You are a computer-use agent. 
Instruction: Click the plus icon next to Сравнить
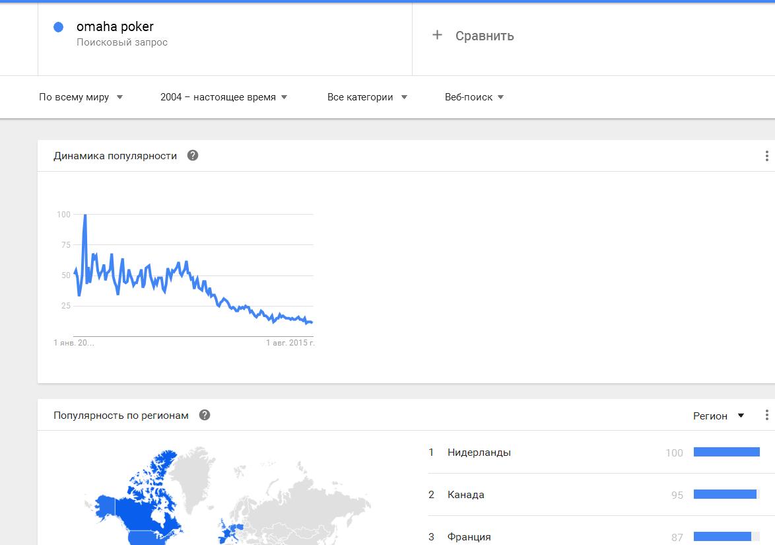437,35
